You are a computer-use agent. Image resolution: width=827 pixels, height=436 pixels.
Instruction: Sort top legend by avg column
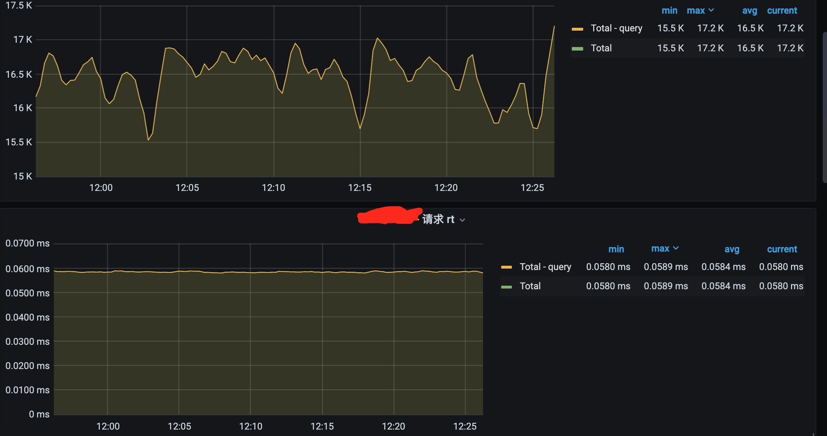tap(750, 11)
